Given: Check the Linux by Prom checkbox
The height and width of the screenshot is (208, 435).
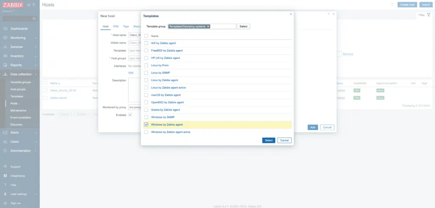Looking at the screenshot, I should point(146,65).
